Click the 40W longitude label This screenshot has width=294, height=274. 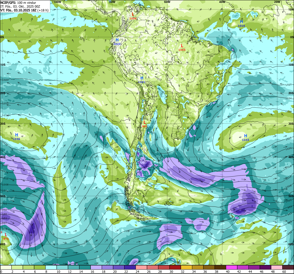(222, 2)
